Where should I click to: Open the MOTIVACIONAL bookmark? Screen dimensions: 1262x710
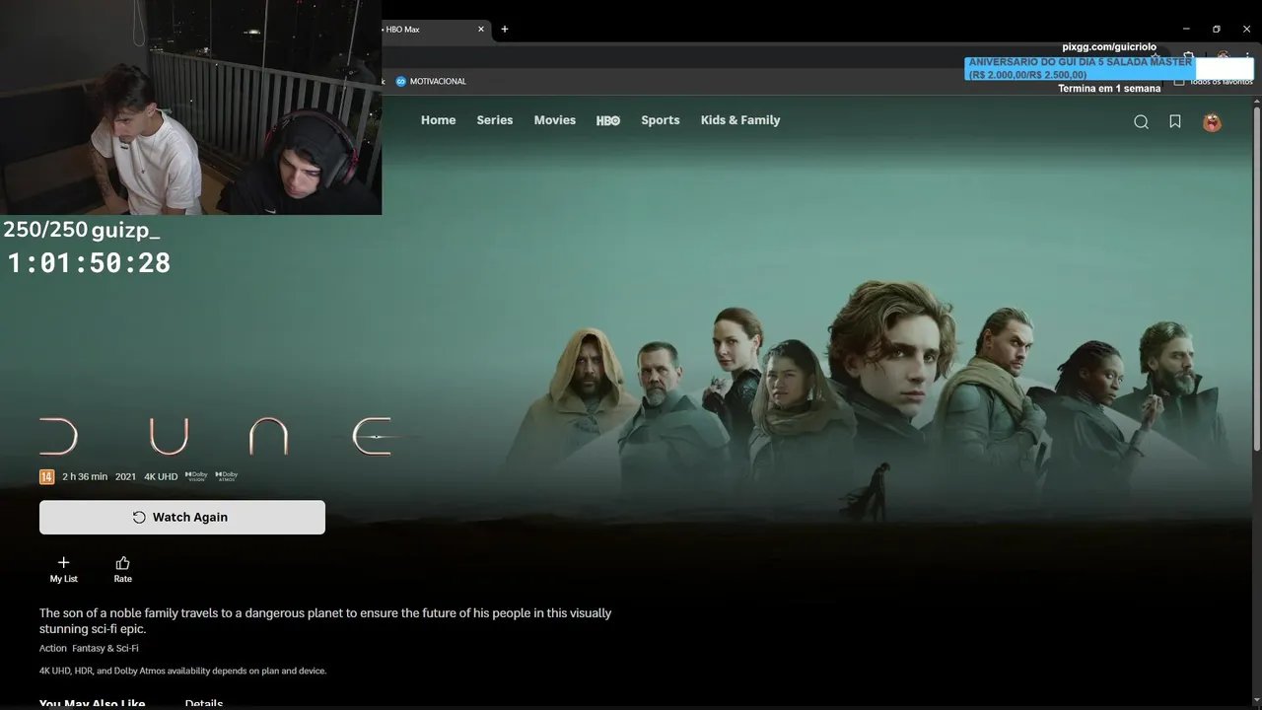pyautogui.click(x=431, y=81)
